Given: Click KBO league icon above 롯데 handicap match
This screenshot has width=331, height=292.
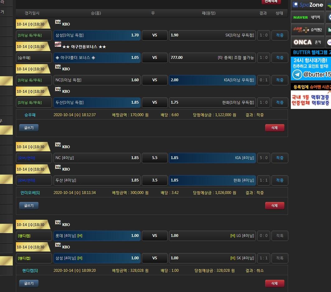Looking at the screenshot, I should (58, 222).
